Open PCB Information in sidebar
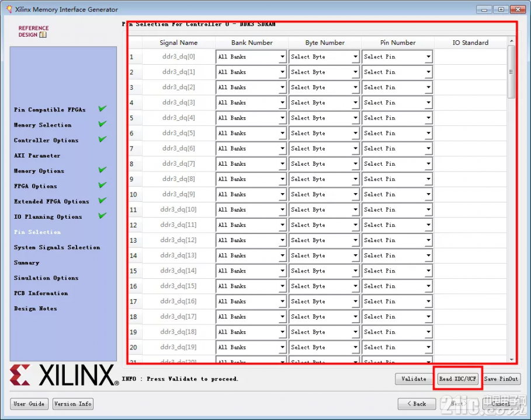 tap(41, 293)
